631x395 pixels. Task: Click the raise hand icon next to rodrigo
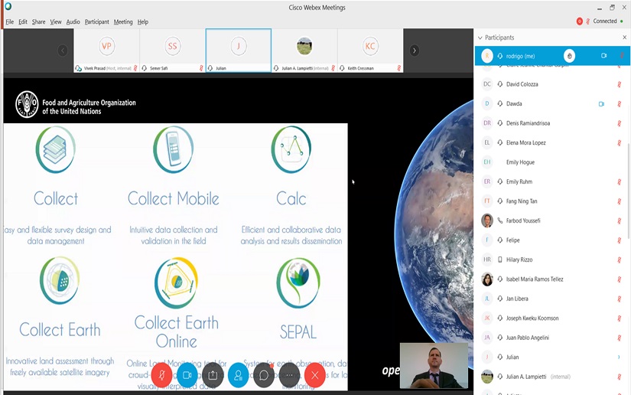[569, 56]
